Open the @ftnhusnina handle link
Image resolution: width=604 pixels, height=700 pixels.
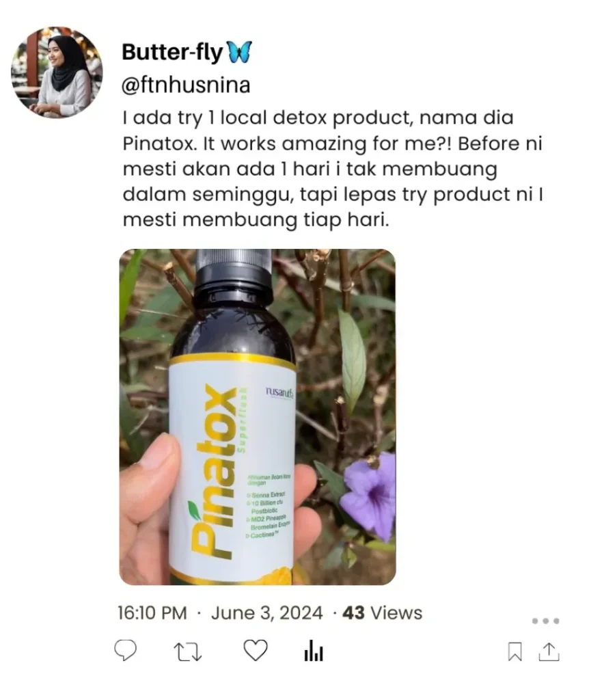(x=186, y=85)
